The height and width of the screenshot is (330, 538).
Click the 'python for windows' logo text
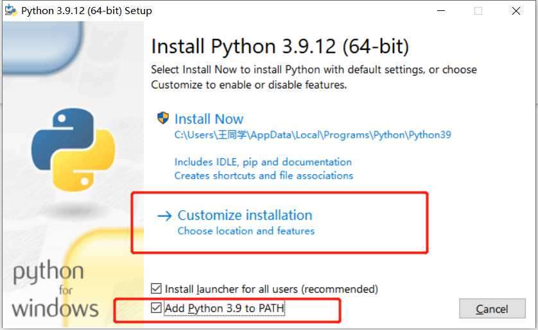coord(55,288)
